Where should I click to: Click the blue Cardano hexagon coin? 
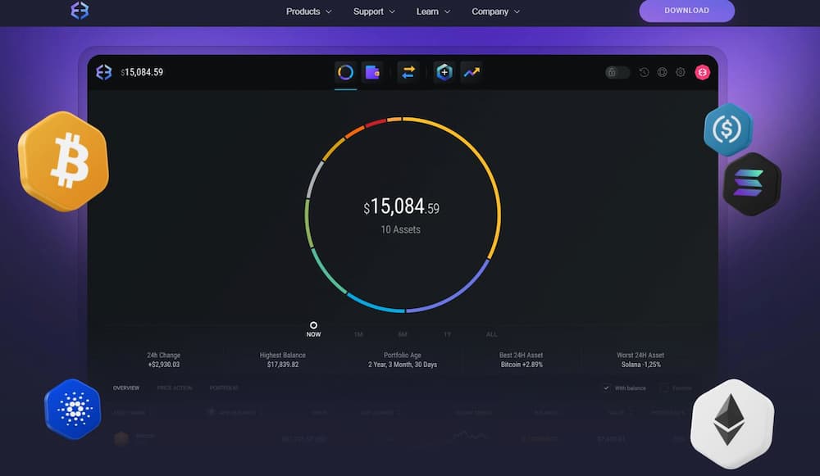pos(73,409)
